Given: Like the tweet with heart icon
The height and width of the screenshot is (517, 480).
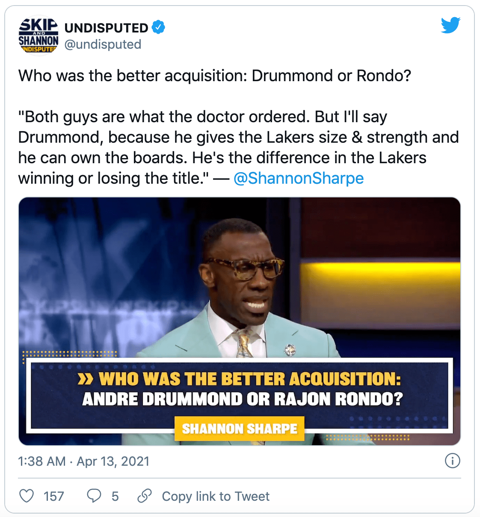Looking at the screenshot, I should pyautogui.click(x=27, y=496).
